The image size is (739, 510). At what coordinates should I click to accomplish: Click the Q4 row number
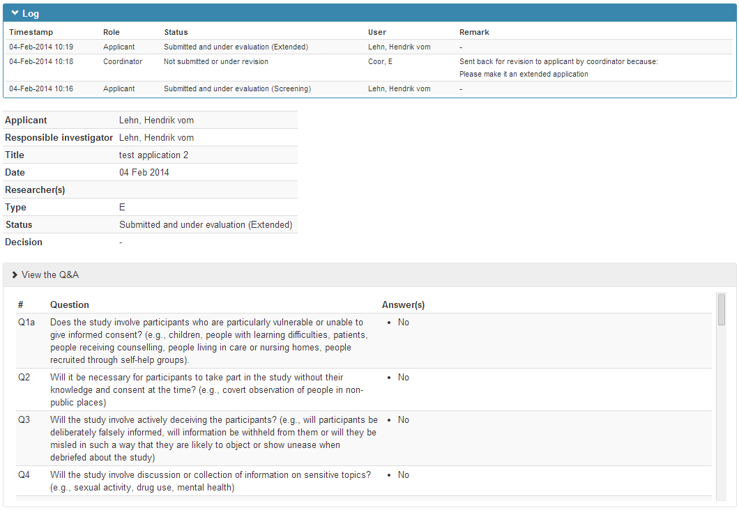point(24,474)
